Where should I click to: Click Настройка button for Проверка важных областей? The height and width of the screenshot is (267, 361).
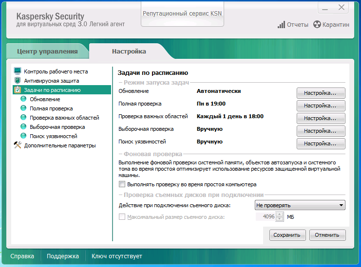[x=321, y=118]
